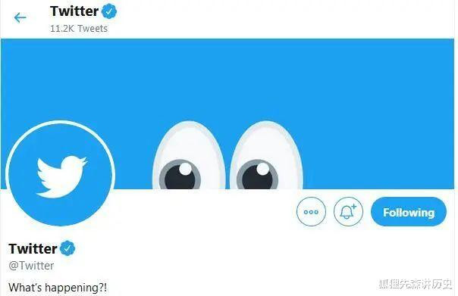The image size is (458, 296).
Task: Click the verified badge in the header
Action: click(x=109, y=11)
